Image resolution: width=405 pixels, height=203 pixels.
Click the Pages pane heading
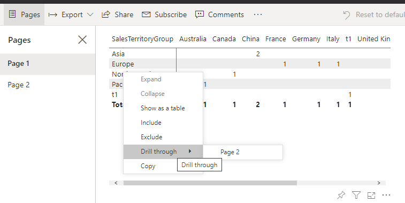tap(19, 40)
